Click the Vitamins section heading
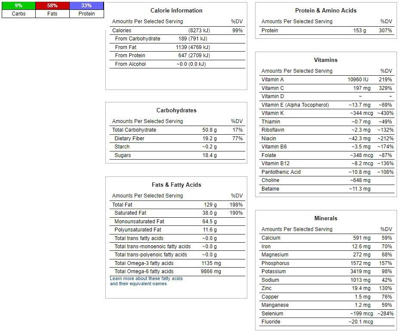 (326, 60)
